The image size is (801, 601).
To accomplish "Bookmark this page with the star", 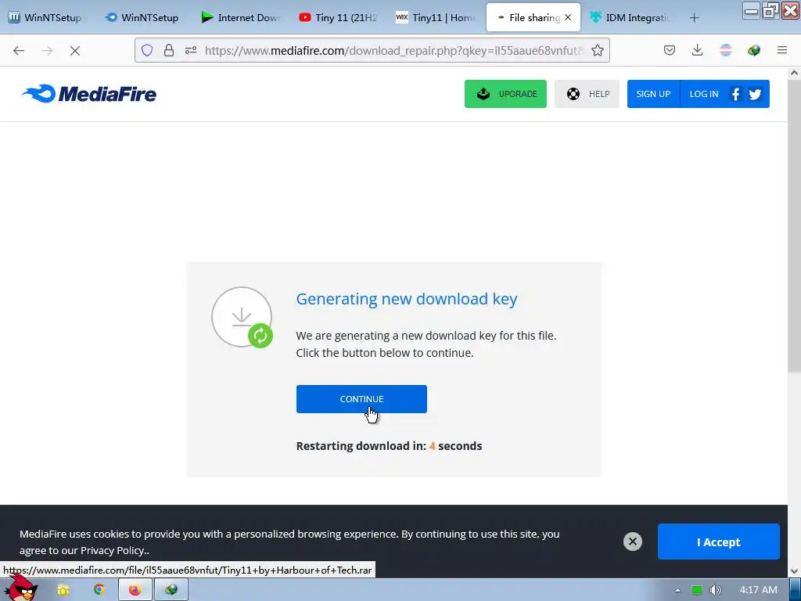I will [597, 50].
